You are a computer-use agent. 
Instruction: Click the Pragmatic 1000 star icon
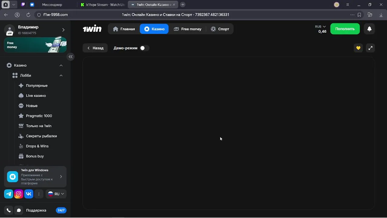point(21,116)
